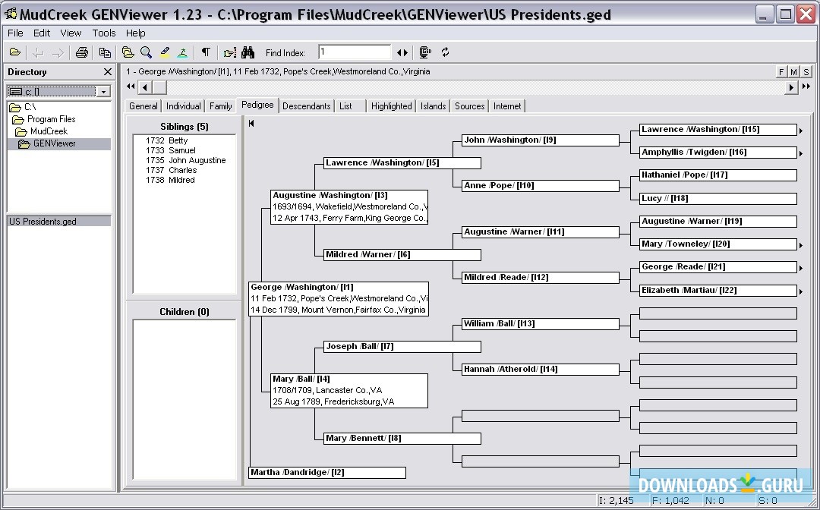This screenshot has width=820, height=510.
Task: Click the highlighter pen icon
Action: coord(165,52)
